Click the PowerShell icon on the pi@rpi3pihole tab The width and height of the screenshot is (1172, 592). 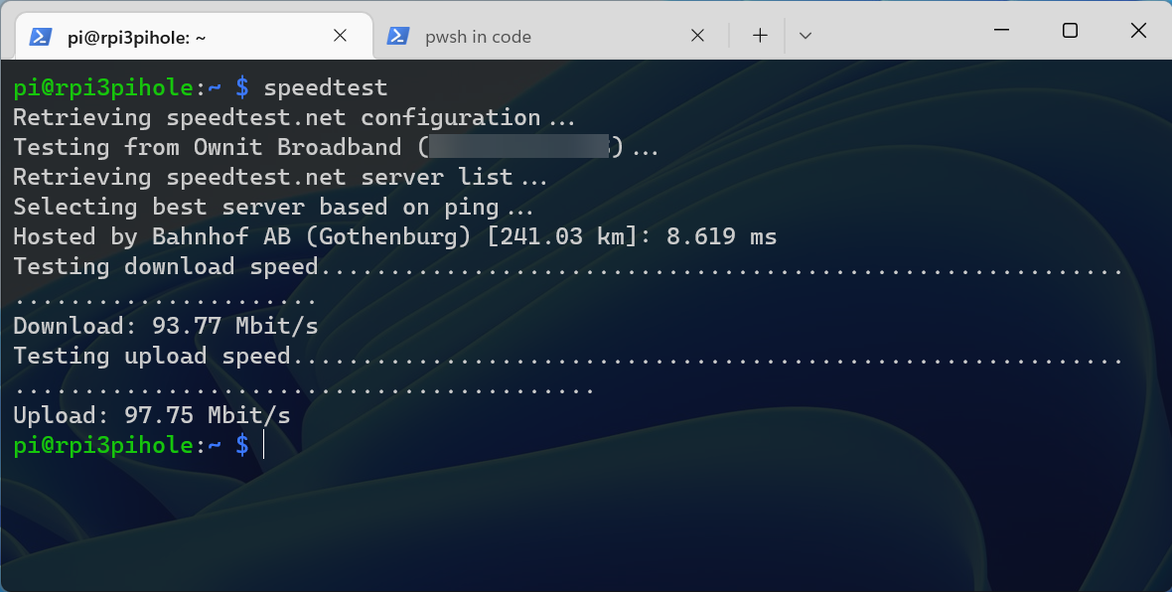pos(39,36)
